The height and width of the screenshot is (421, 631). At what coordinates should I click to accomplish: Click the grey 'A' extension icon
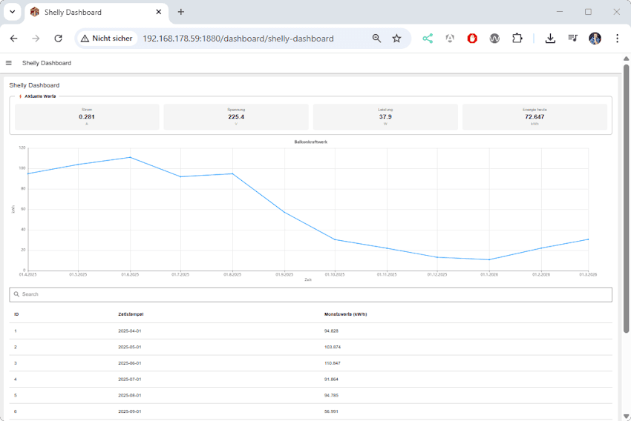tap(450, 39)
